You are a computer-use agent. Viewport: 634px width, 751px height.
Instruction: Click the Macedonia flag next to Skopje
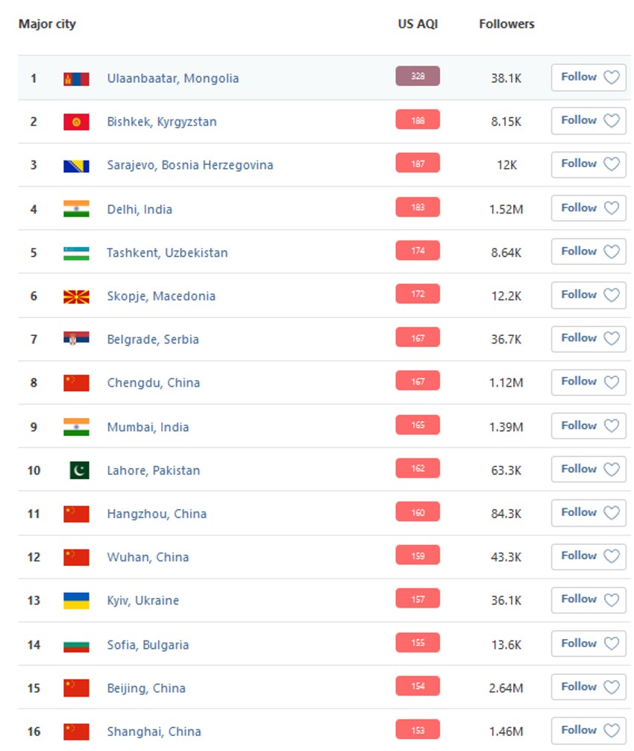coord(76,296)
